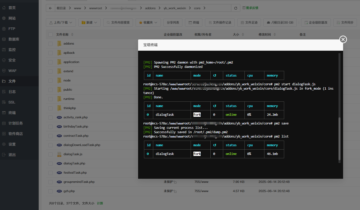Image resolution: width=360 pixels, height=210 pixels.
Task: Open the 新建 dropdown menu
Action: tap(89, 23)
